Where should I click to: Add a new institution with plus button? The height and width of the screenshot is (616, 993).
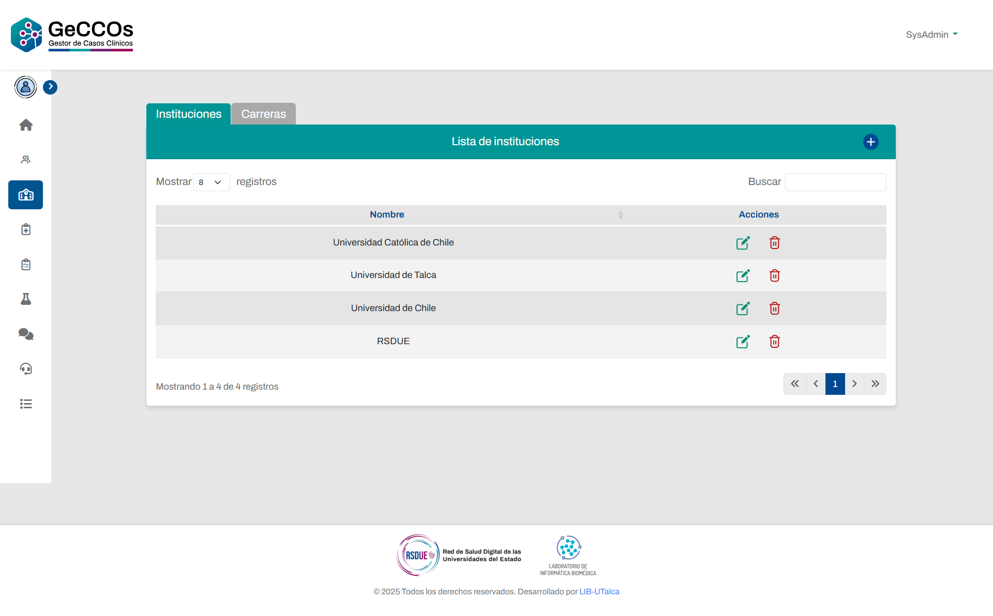(871, 142)
